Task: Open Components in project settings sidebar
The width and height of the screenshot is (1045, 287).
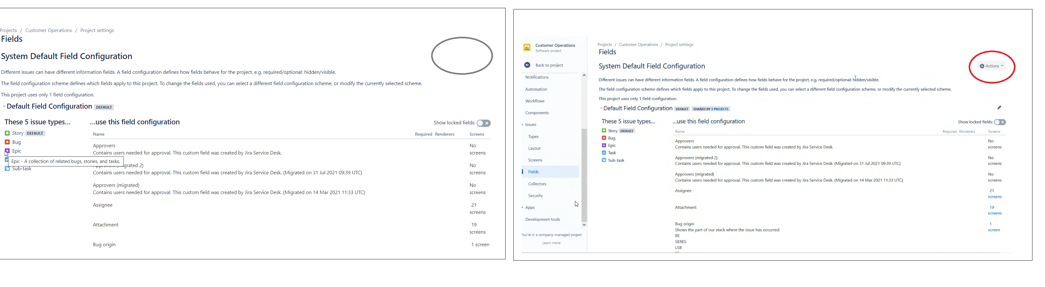Action: coord(537,113)
